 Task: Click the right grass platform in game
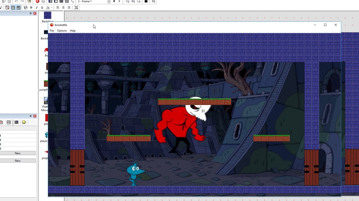point(271,138)
